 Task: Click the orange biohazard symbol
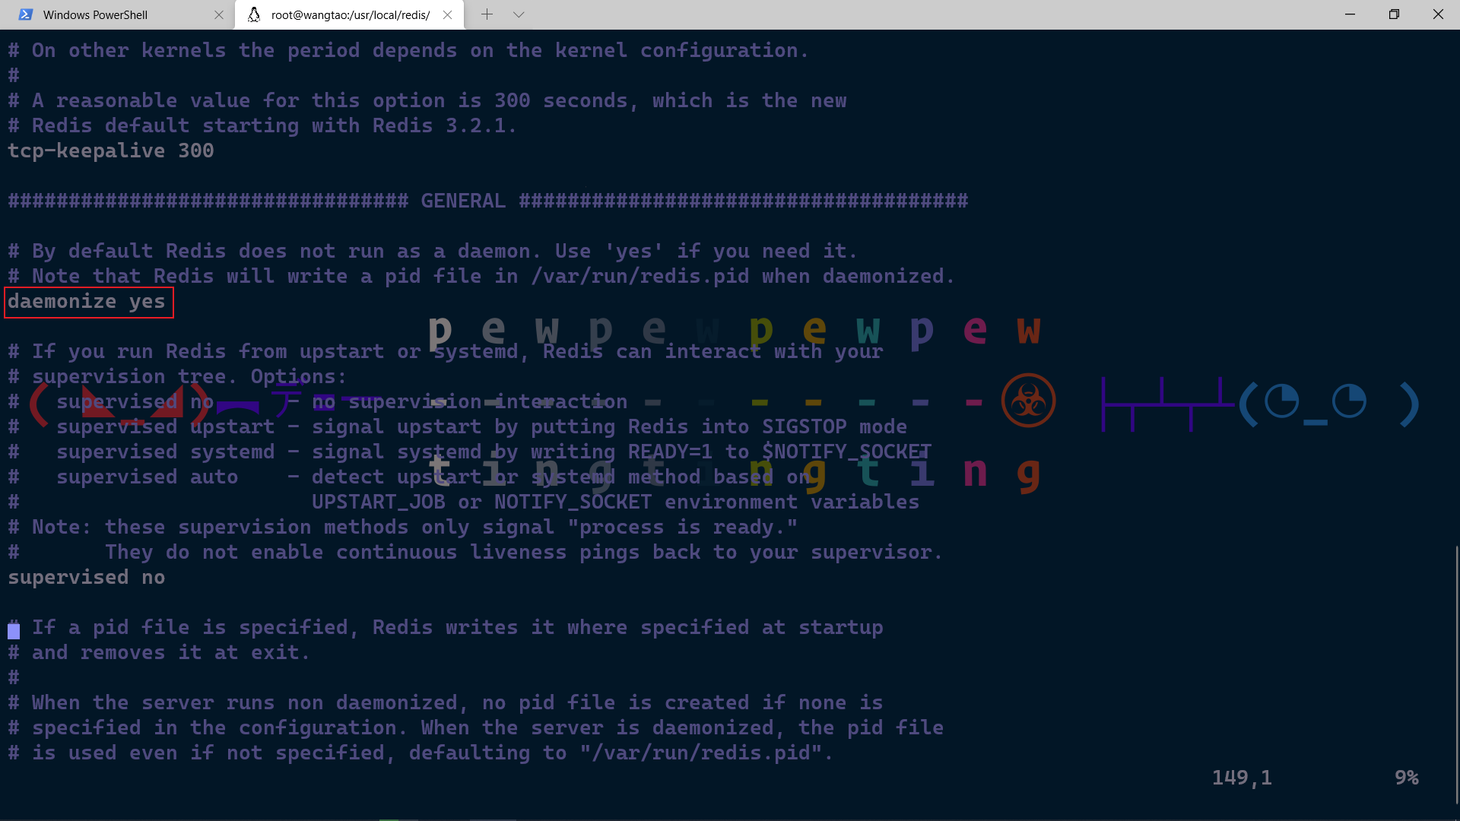[1028, 400]
